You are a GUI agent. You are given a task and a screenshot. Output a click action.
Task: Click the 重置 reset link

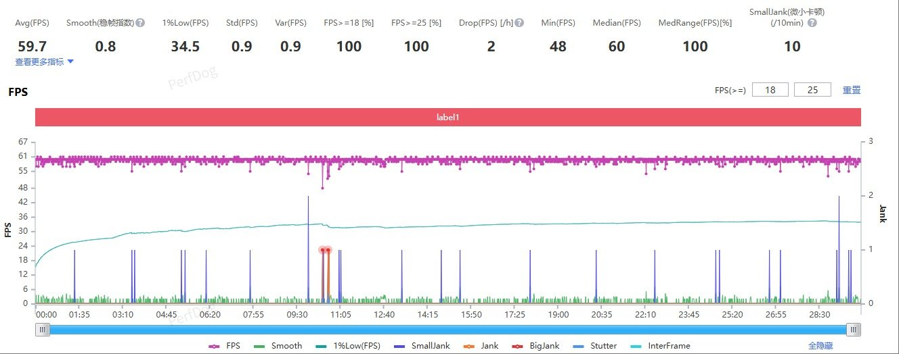tap(851, 90)
